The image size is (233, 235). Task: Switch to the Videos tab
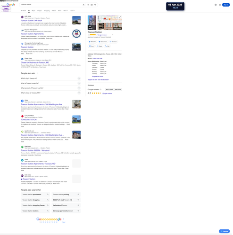pos(54,11)
